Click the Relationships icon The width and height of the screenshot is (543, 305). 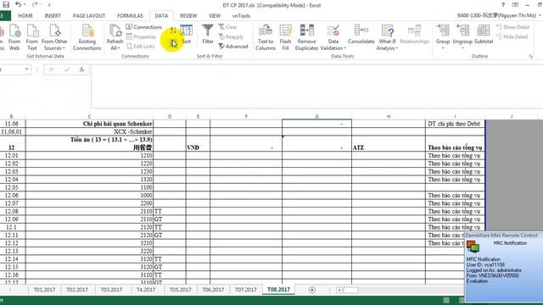coord(415,34)
